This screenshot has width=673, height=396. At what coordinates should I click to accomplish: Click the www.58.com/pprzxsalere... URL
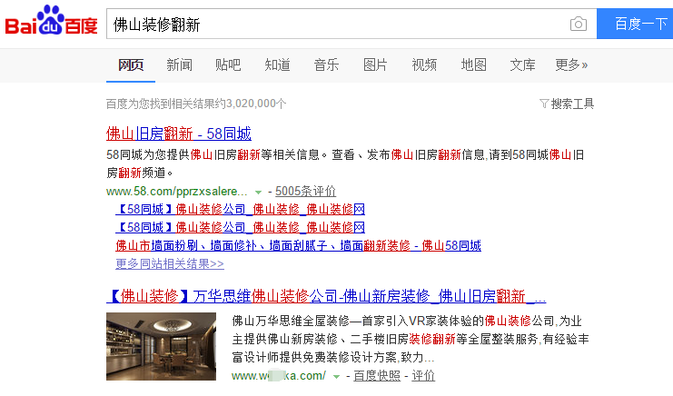point(177,192)
